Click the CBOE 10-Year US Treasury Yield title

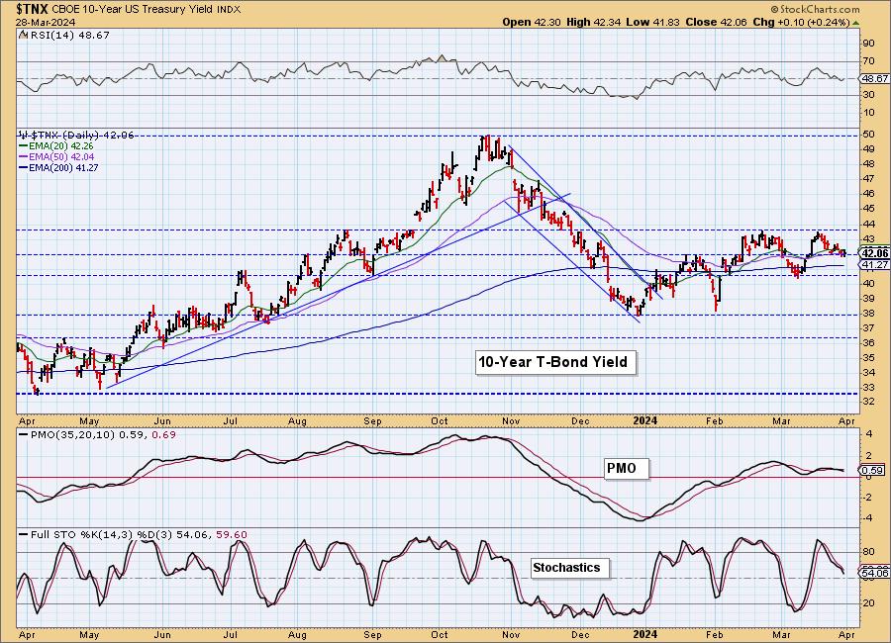click(x=134, y=9)
